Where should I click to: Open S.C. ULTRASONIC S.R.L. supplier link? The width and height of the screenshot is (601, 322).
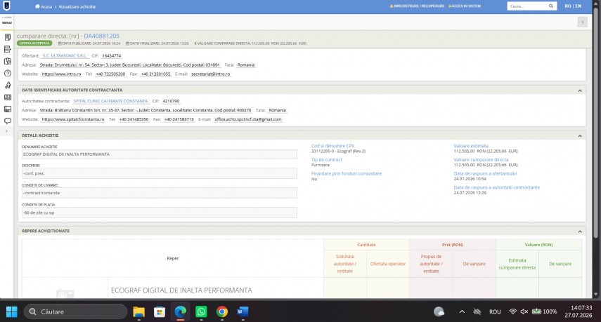coord(65,56)
